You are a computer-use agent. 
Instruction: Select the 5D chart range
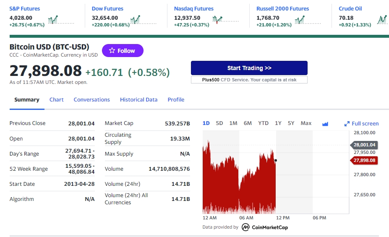pos(219,123)
